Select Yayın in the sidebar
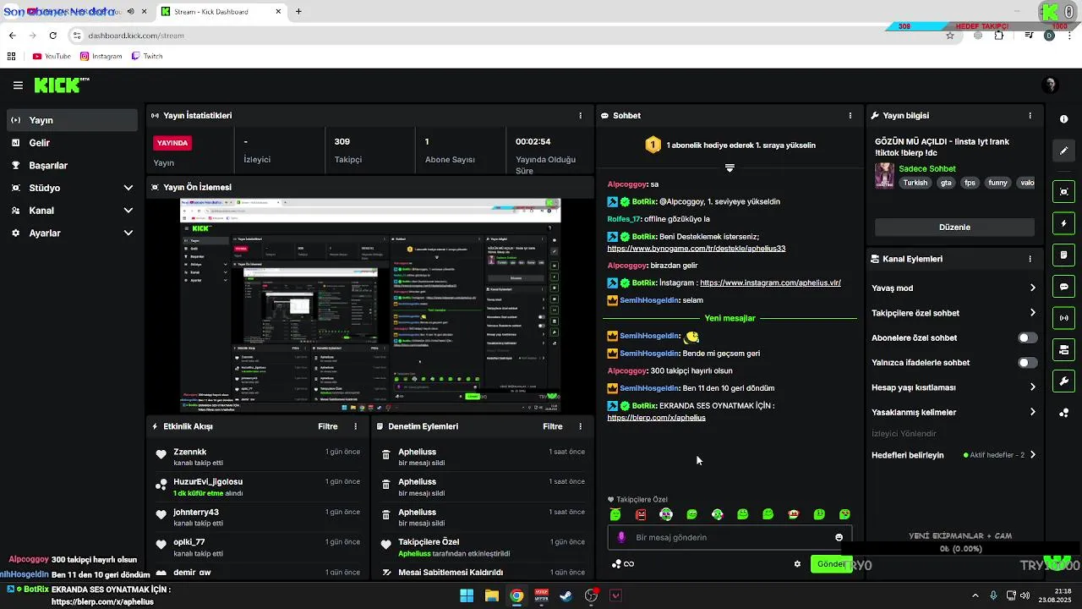1082x609 pixels. point(73,120)
